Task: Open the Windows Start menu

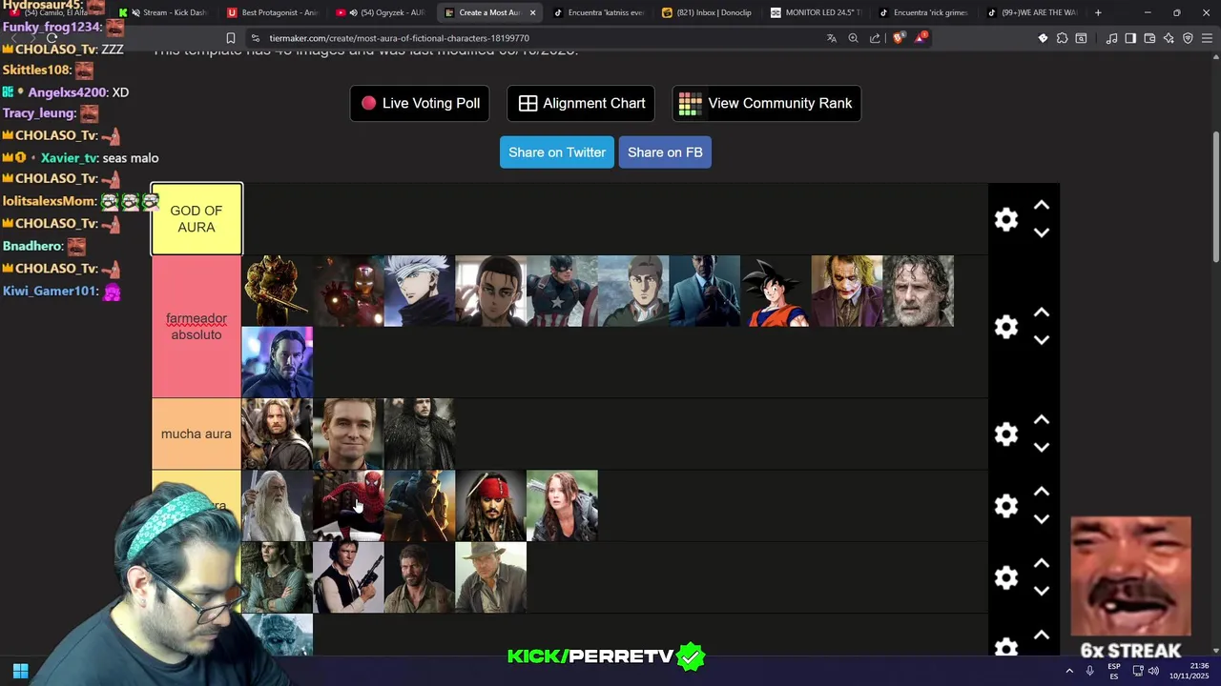Action: tap(20, 671)
